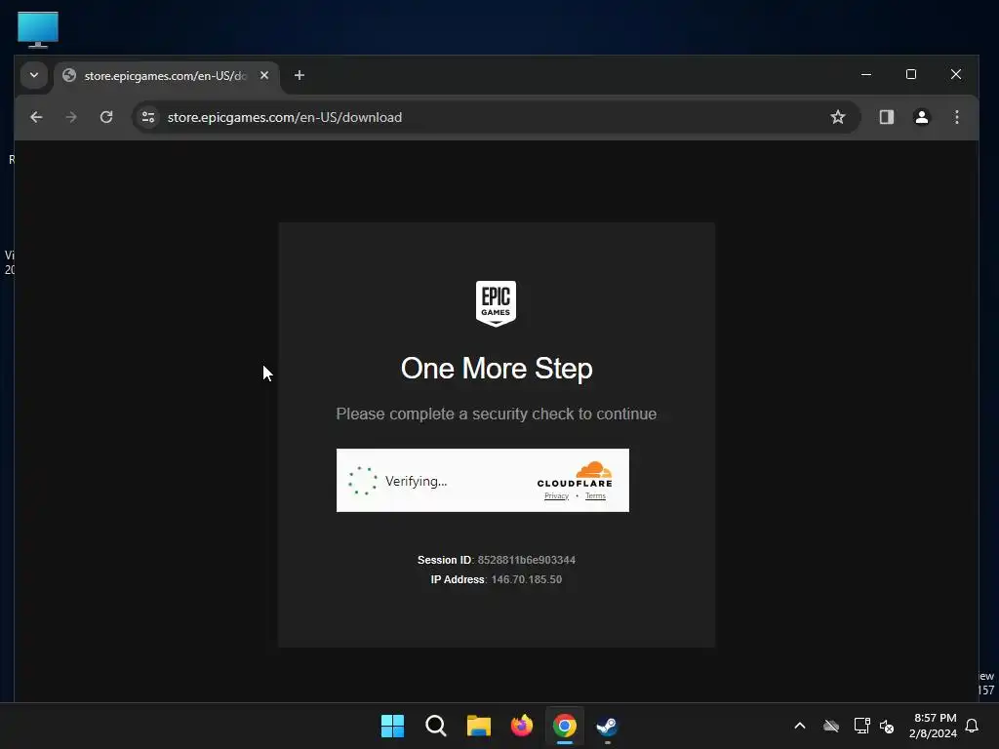999x749 pixels.
Task: Click the IP Address value 146.70.185.50
Action: pos(527,579)
